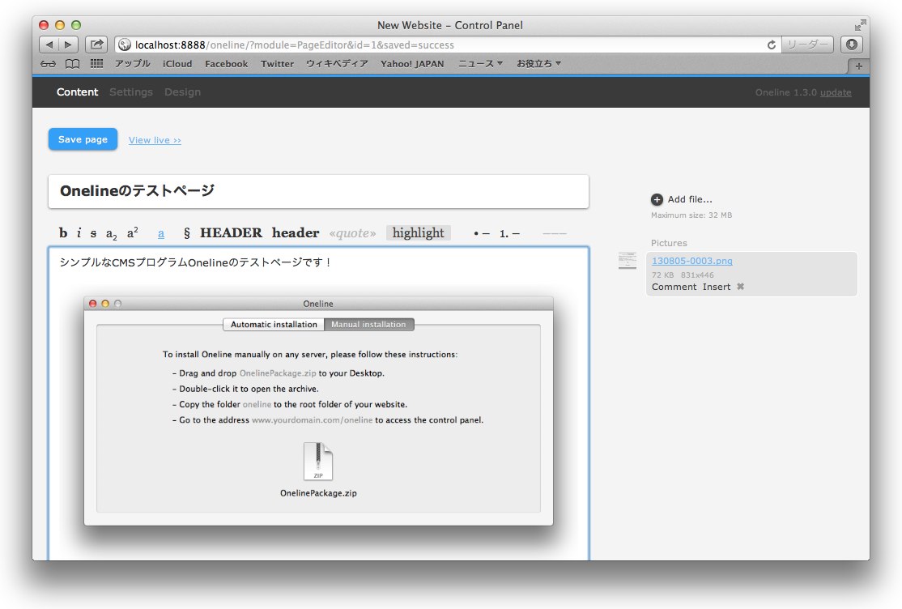Apply the «quote» style
The width and height of the screenshot is (902, 609).
[x=352, y=233]
